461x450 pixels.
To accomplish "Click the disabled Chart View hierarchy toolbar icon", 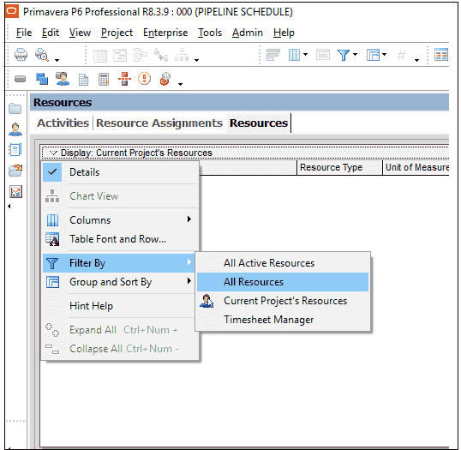I will coord(182,55).
